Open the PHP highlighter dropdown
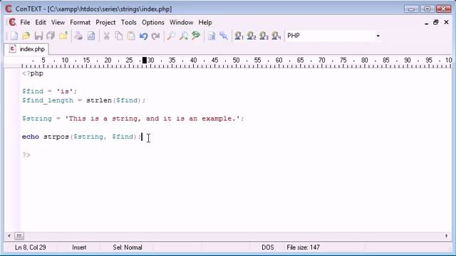The height and width of the screenshot is (256, 456). point(378,36)
